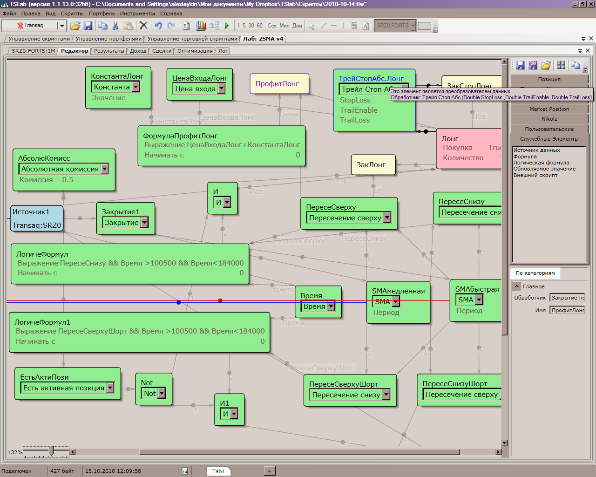The image size is (596, 477).
Task: Switch to the Оптимизация tab
Action: [x=195, y=51]
